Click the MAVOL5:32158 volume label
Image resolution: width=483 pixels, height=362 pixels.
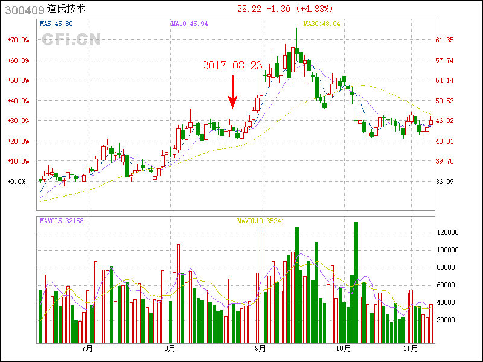(x=62, y=221)
